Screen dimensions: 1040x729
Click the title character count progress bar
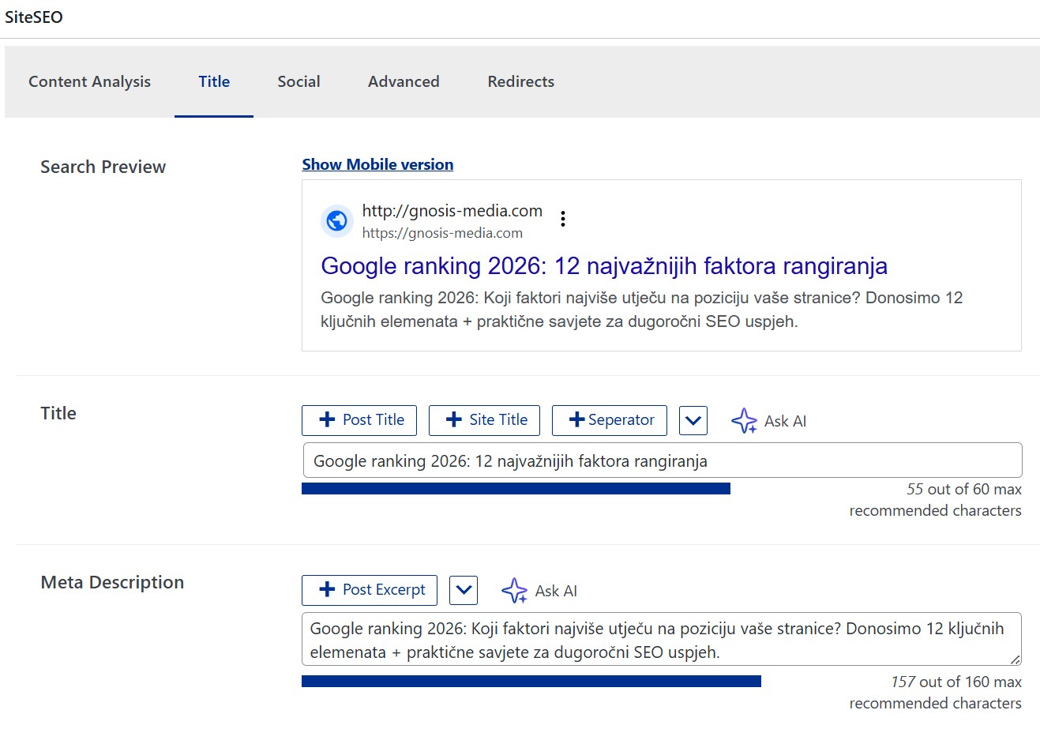(515, 488)
